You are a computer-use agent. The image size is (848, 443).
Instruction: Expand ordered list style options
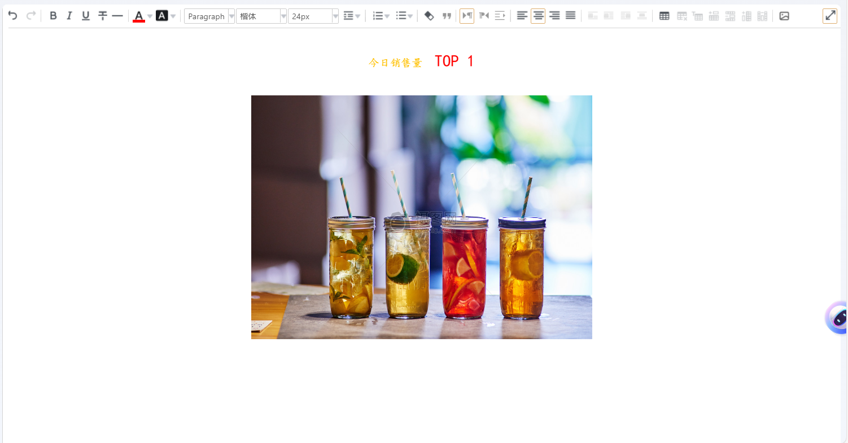click(387, 16)
